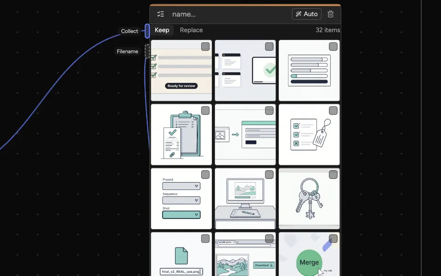Click the Auto magic wand button
Screen dimensions: 441x276
point(306,14)
